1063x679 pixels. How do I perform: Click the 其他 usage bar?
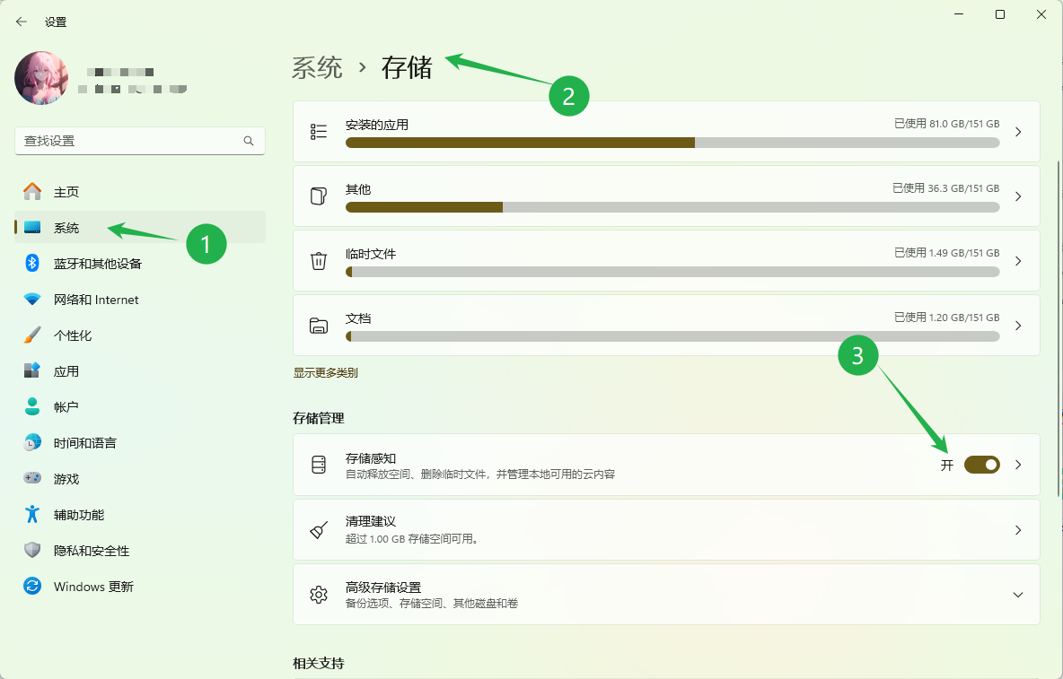point(672,207)
